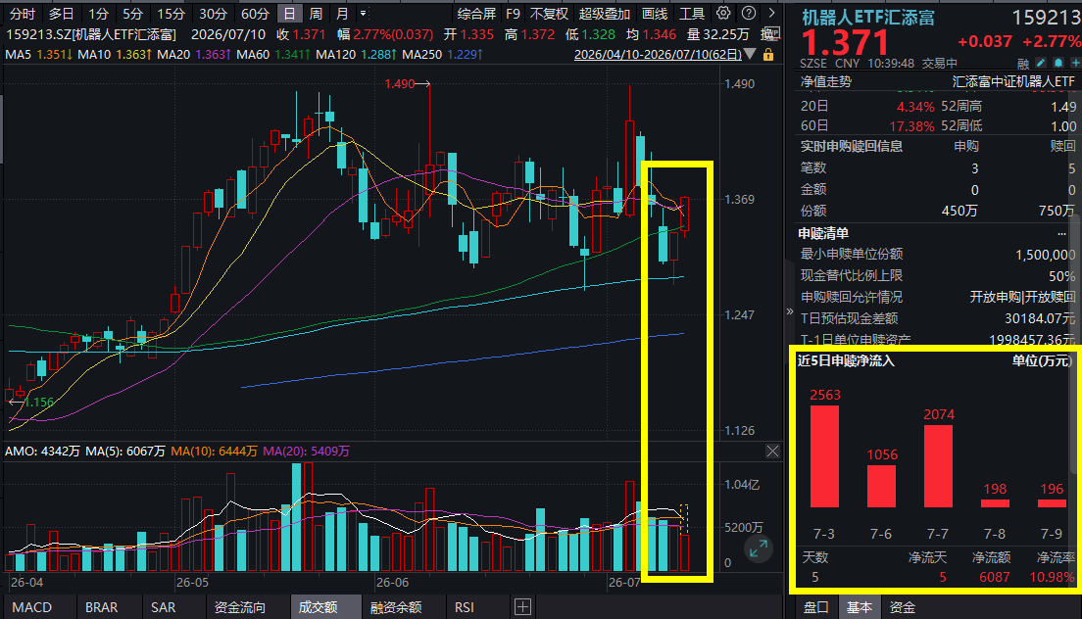
Task: Open the help question mark icon
Action: (749, 13)
